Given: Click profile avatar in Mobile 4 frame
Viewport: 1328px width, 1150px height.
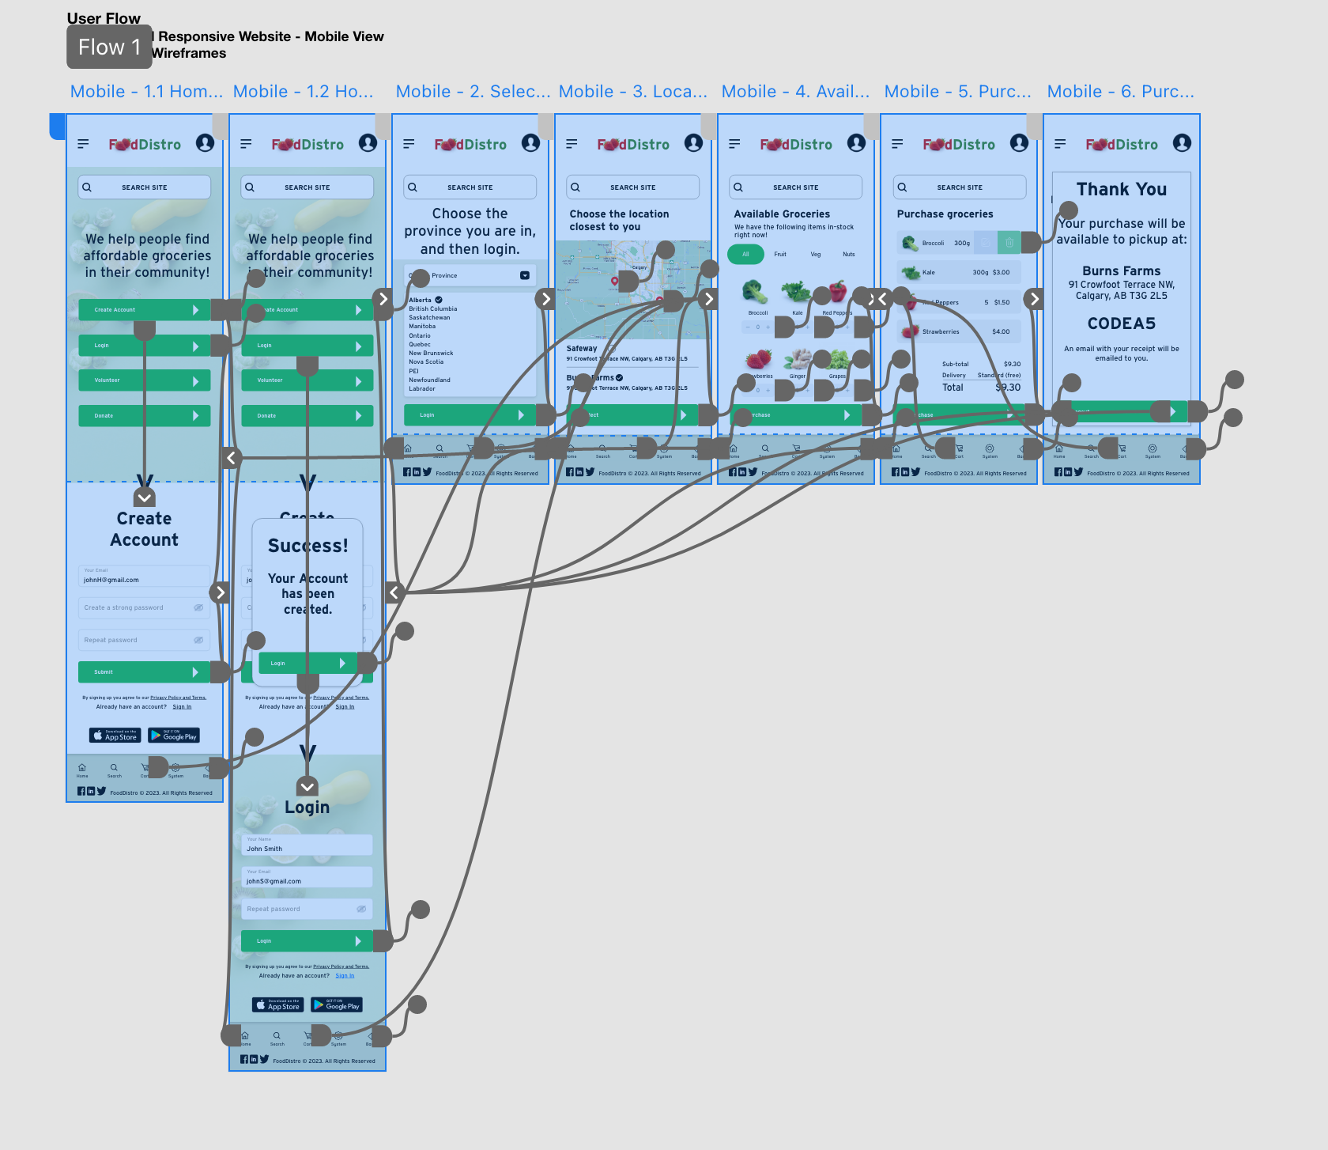Looking at the screenshot, I should point(856,142).
